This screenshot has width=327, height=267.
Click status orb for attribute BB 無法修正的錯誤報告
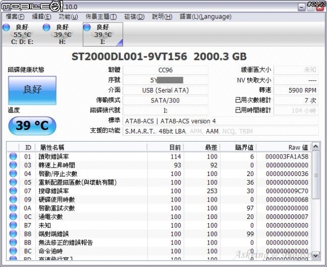point(13,242)
